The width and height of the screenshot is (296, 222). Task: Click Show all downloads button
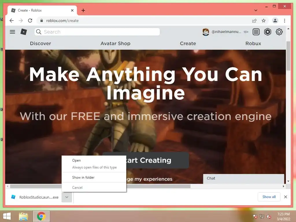tap(269, 197)
